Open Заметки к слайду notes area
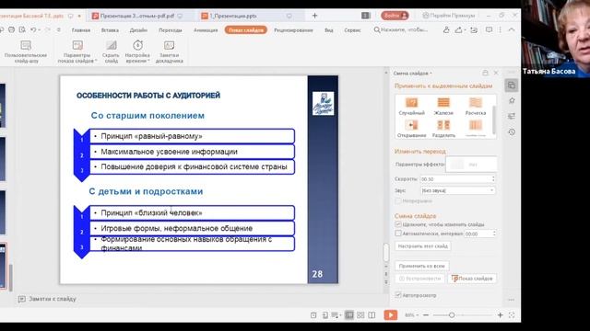This screenshot has width=590, height=331. coord(47,299)
